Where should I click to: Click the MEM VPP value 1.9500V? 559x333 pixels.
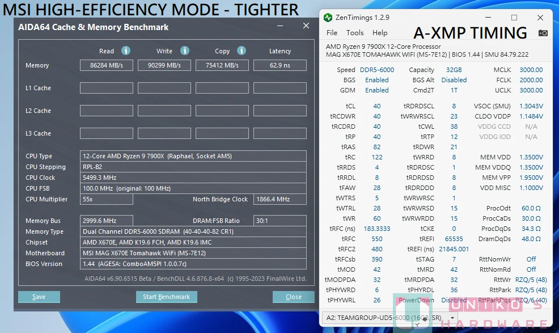click(531, 178)
